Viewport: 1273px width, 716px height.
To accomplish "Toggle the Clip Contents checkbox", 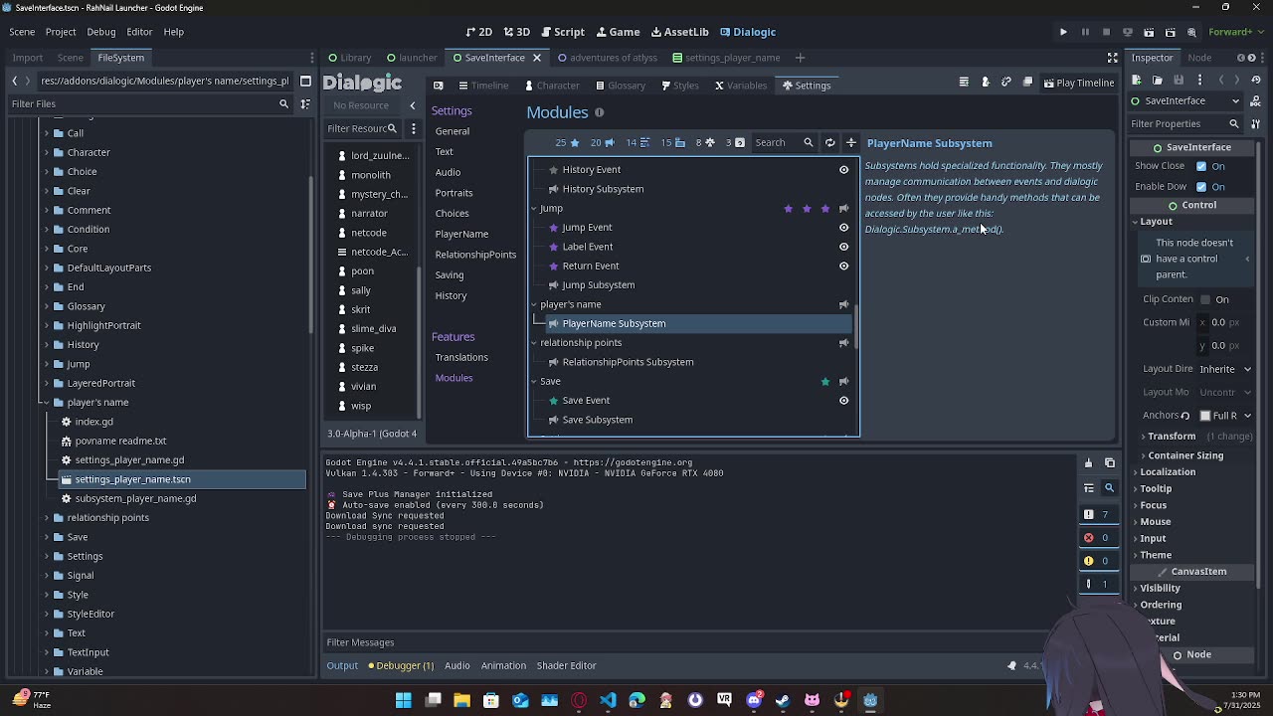I will [1205, 299].
